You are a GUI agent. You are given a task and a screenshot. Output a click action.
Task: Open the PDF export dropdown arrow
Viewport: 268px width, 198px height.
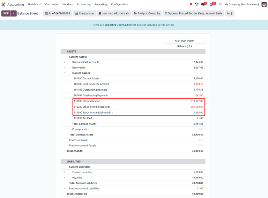point(14,13)
